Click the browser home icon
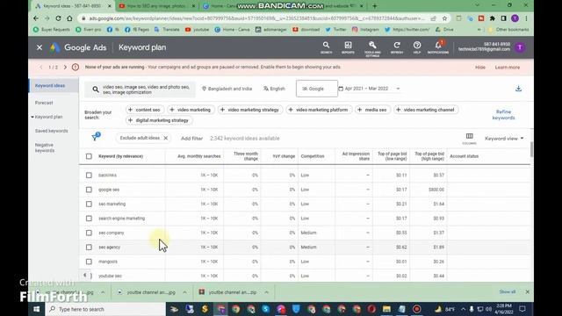The image size is (562, 316). pyautogui.click(x=69, y=18)
